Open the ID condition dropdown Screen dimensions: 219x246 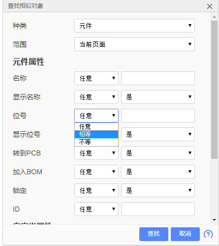[96, 209]
